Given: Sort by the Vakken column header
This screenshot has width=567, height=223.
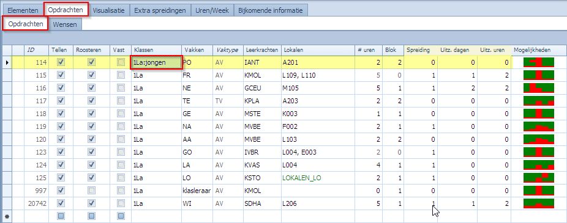Looking at the screenshot, I should (x=197, y=50).
